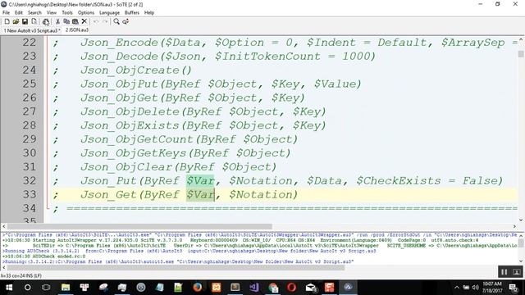Viewport: 525px width, 295px height.
Task: Click on Json_ObjExists line text
Action: click(x=203, y=125)
